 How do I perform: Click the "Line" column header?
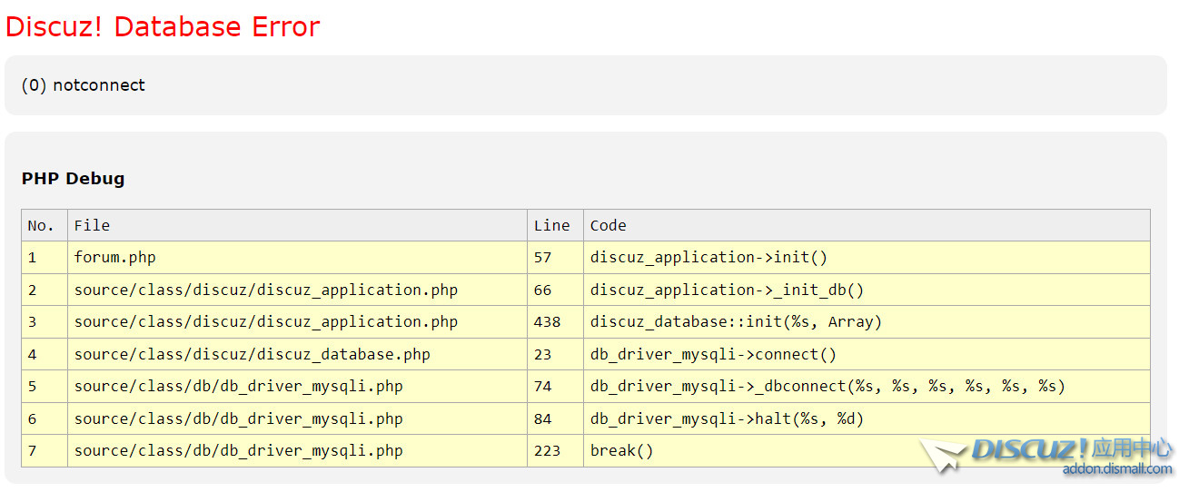[x=556, y=225]
